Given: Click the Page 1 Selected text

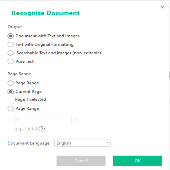Looking at the screenshot, I should [31, 99].
